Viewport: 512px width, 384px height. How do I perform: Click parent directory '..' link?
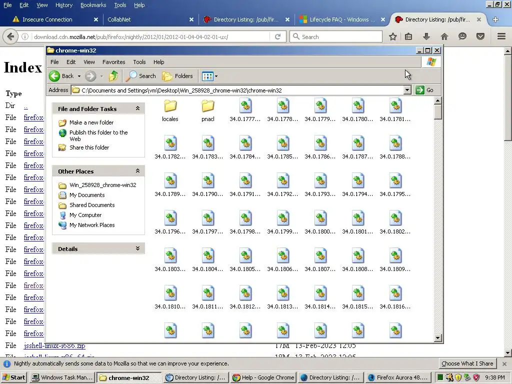[x=26, y=106]
